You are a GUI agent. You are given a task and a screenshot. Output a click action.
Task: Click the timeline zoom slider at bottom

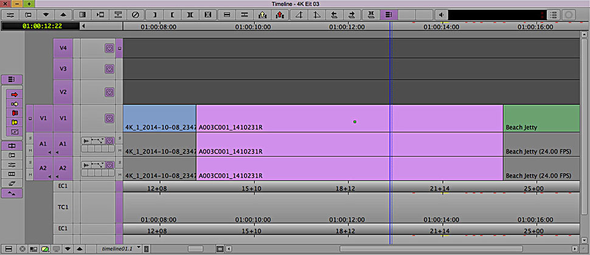[195, 248]
